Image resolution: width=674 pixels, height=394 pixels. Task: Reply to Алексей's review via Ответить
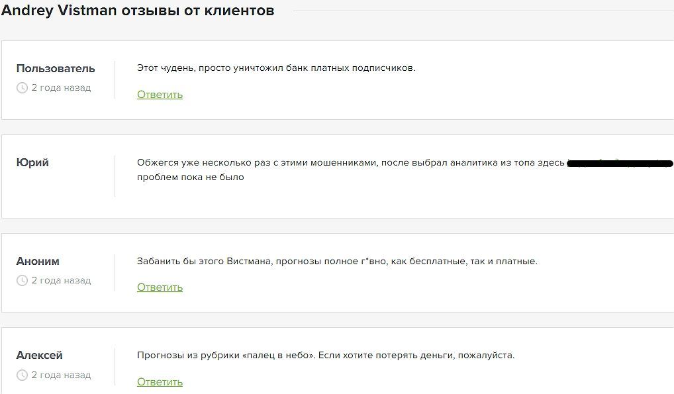pos(160,382)
